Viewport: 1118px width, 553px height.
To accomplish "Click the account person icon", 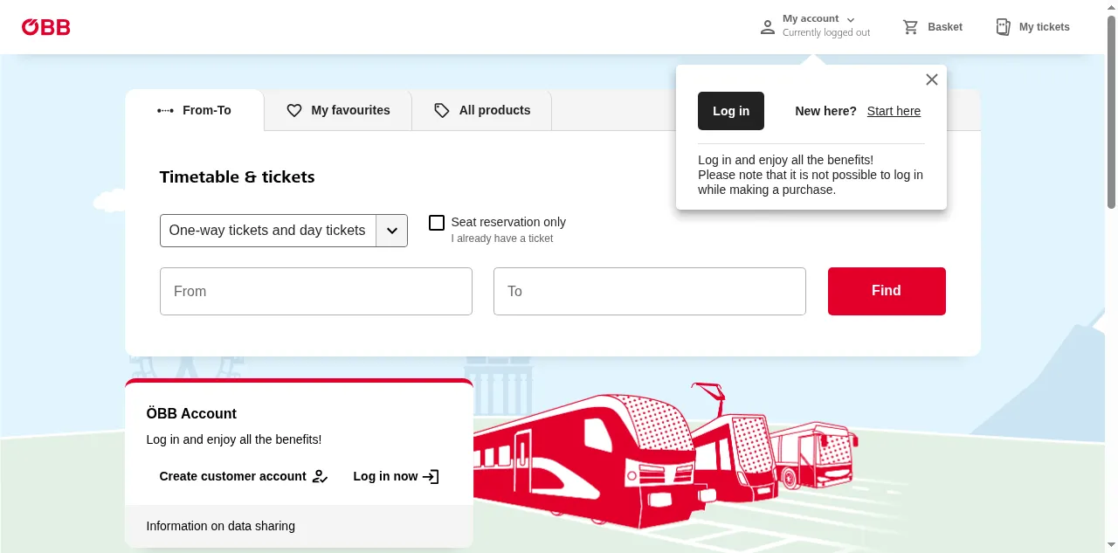I will pos(768,27).
